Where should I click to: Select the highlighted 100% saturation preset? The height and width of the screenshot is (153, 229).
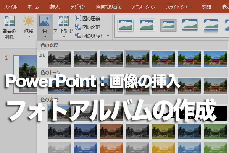137,59
